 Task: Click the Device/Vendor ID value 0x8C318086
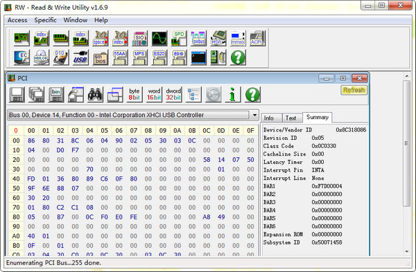coord(351,130)
